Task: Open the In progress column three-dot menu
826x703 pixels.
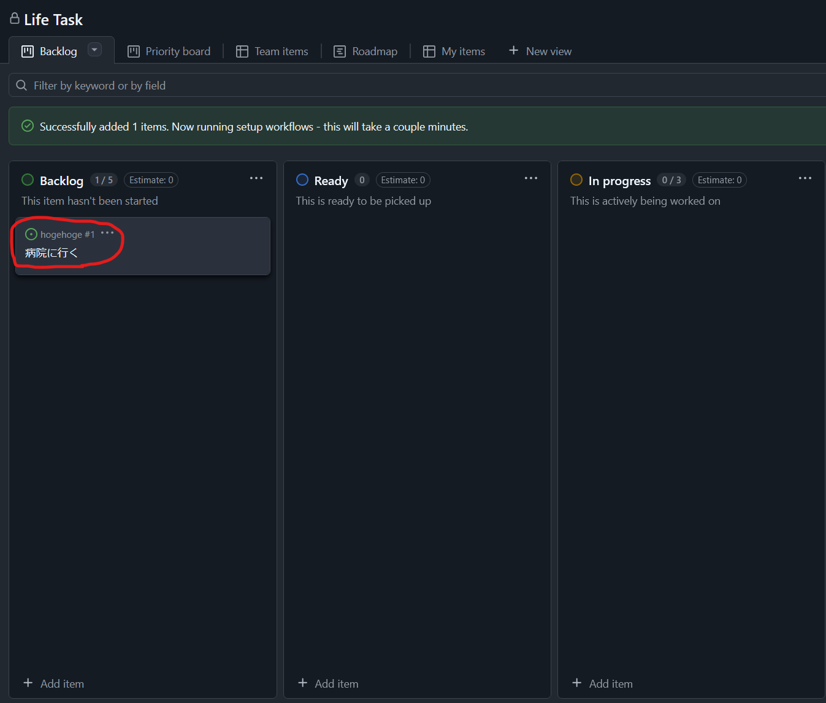Action: coord(805,178)
